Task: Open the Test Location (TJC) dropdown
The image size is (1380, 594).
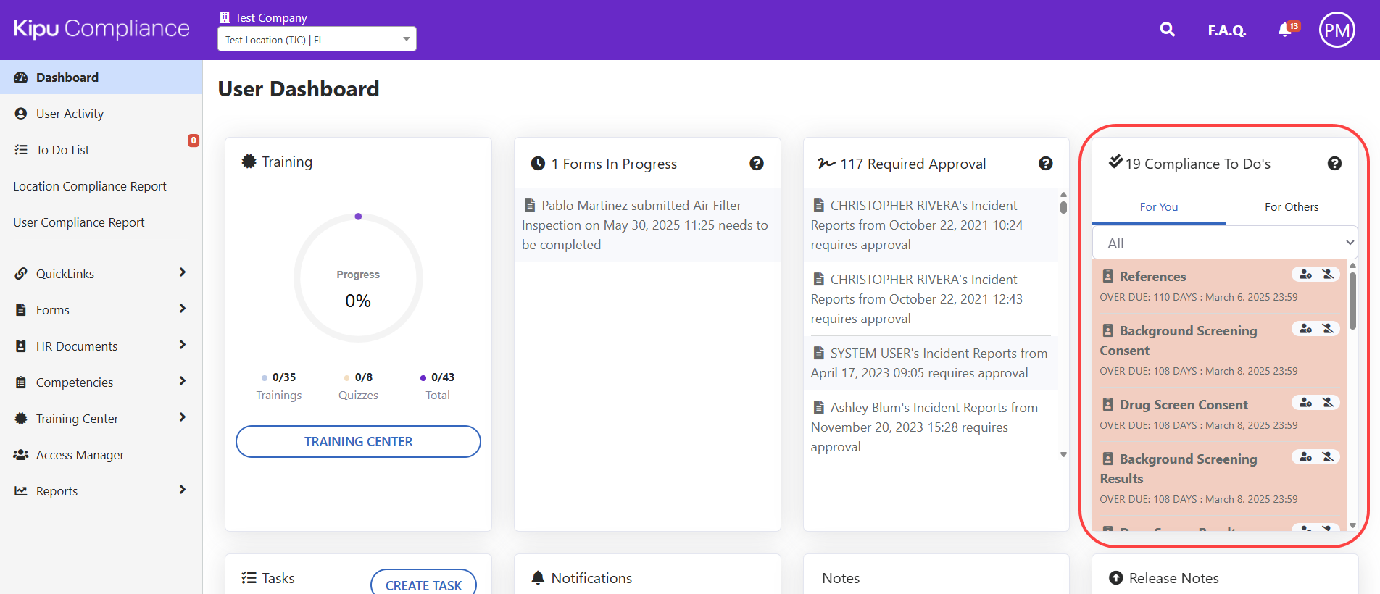Action: (x=317, y=40)
